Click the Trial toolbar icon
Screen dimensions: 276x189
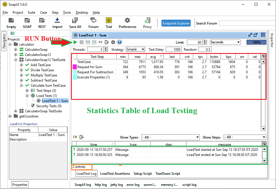109,23
